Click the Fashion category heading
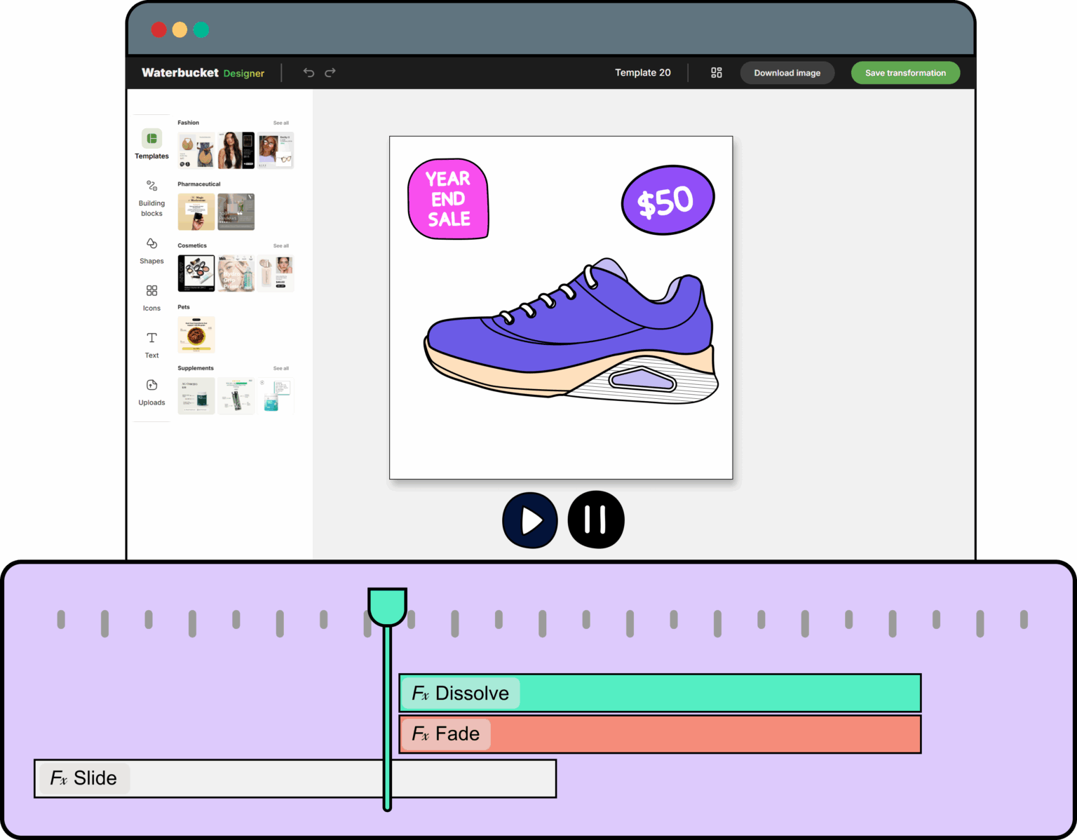 [x=189, y=123]
